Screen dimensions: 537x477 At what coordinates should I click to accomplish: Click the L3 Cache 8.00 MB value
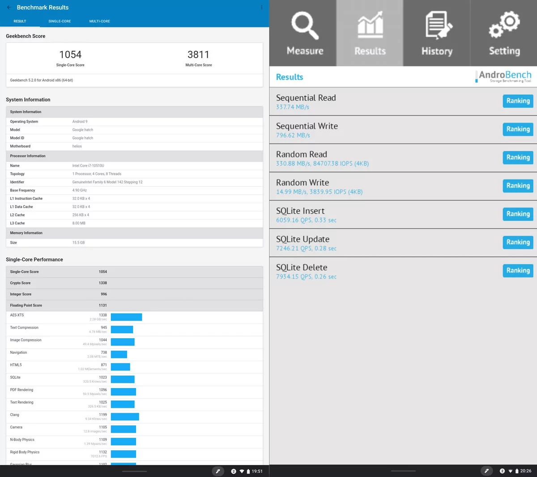(79, 223)
